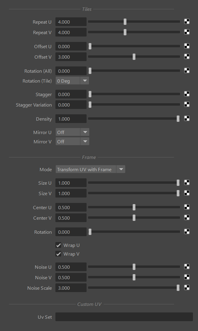The image size is (198, 331).
Task: Click the Offset U value field
Action: pyautogui.click(x=71, y=46)
